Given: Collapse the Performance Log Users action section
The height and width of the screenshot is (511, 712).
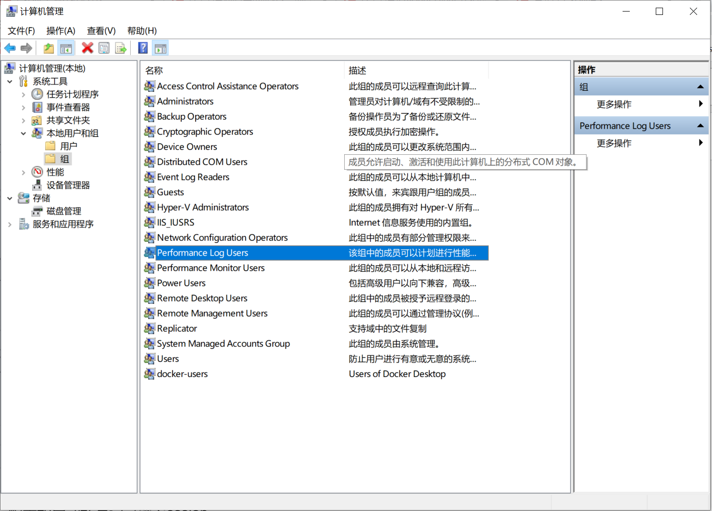Looking at the screenshot, I should pos(700,125).
